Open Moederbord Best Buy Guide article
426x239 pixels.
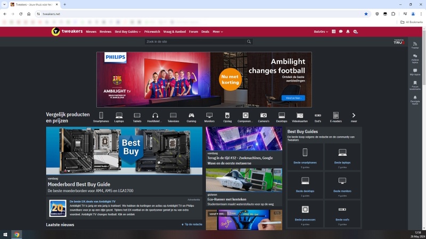[79, 184]
